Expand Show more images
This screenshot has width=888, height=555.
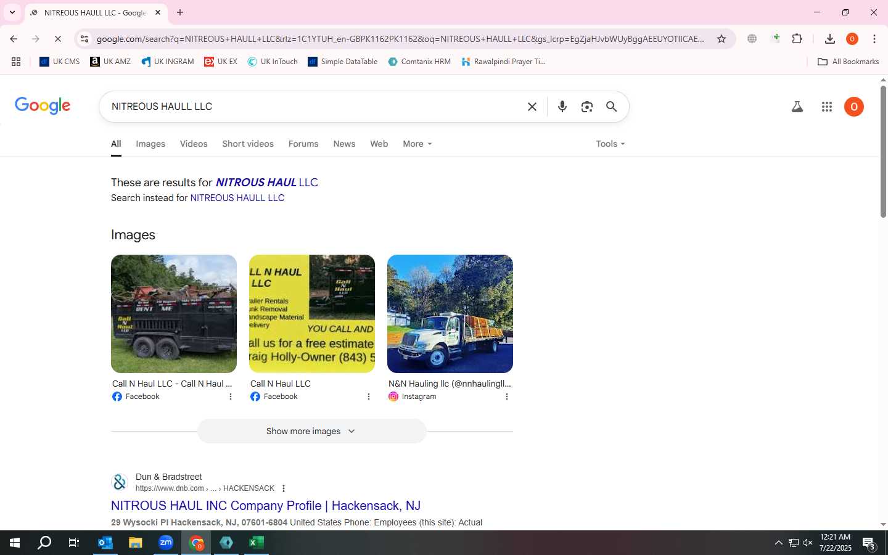point(311,431)
